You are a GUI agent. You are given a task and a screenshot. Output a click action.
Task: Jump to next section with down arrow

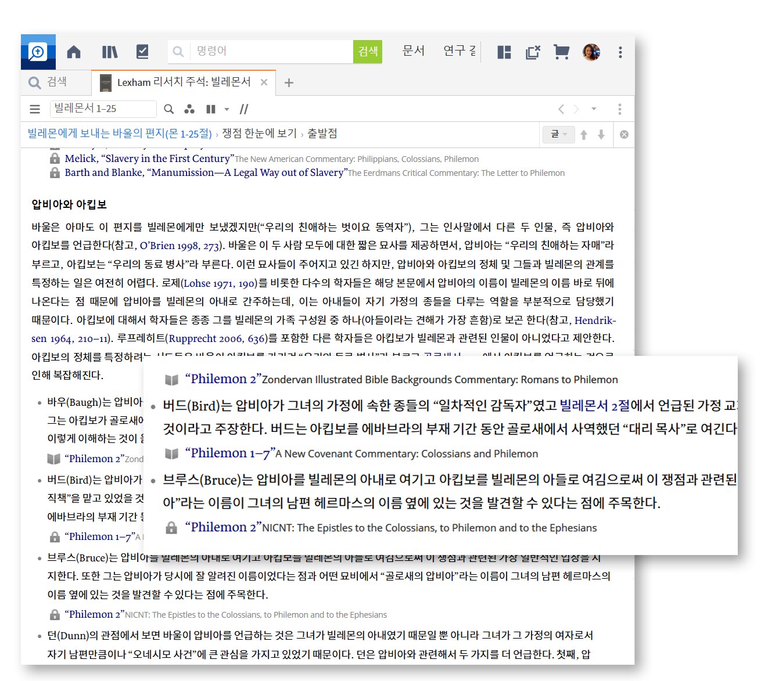click(x=601, y=135)
